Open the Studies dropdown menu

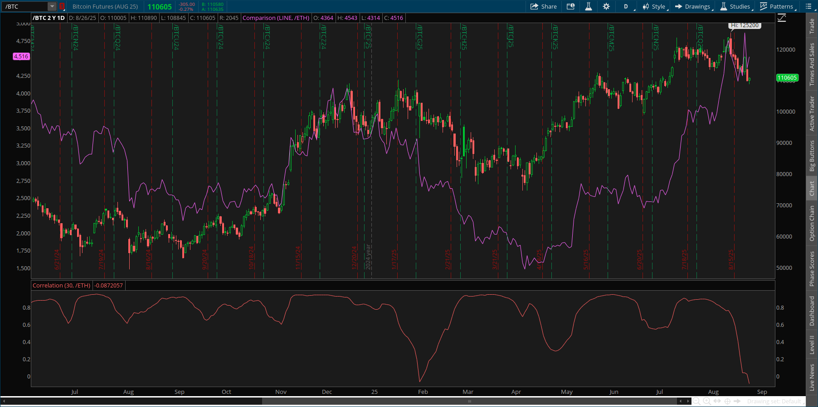[x=735, y=6]
